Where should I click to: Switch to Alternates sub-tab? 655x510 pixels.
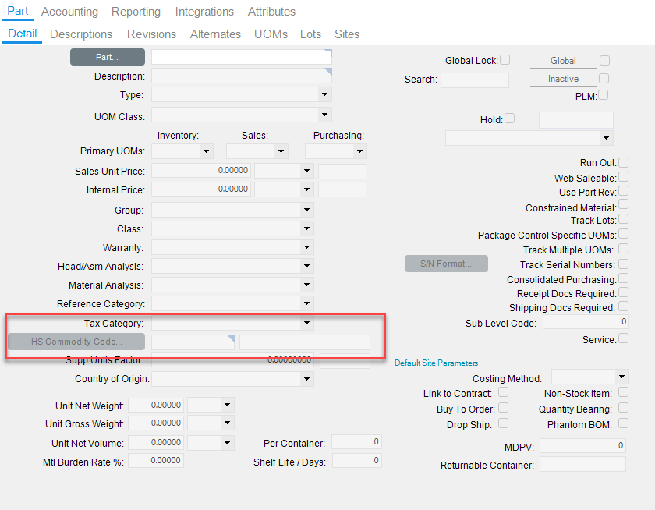pos(215,34)
